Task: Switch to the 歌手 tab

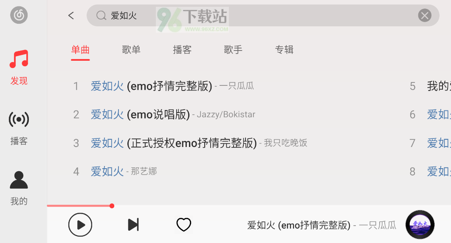Action: (x=233, y=50)
